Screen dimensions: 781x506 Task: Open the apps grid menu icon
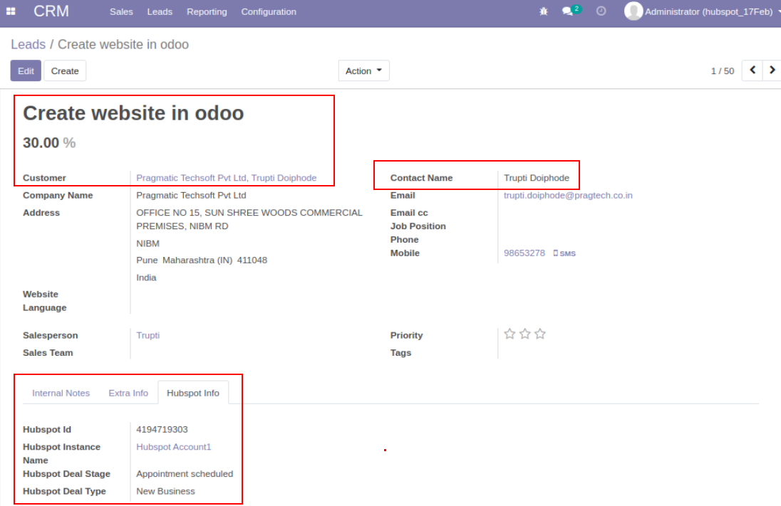pos(11,11)
